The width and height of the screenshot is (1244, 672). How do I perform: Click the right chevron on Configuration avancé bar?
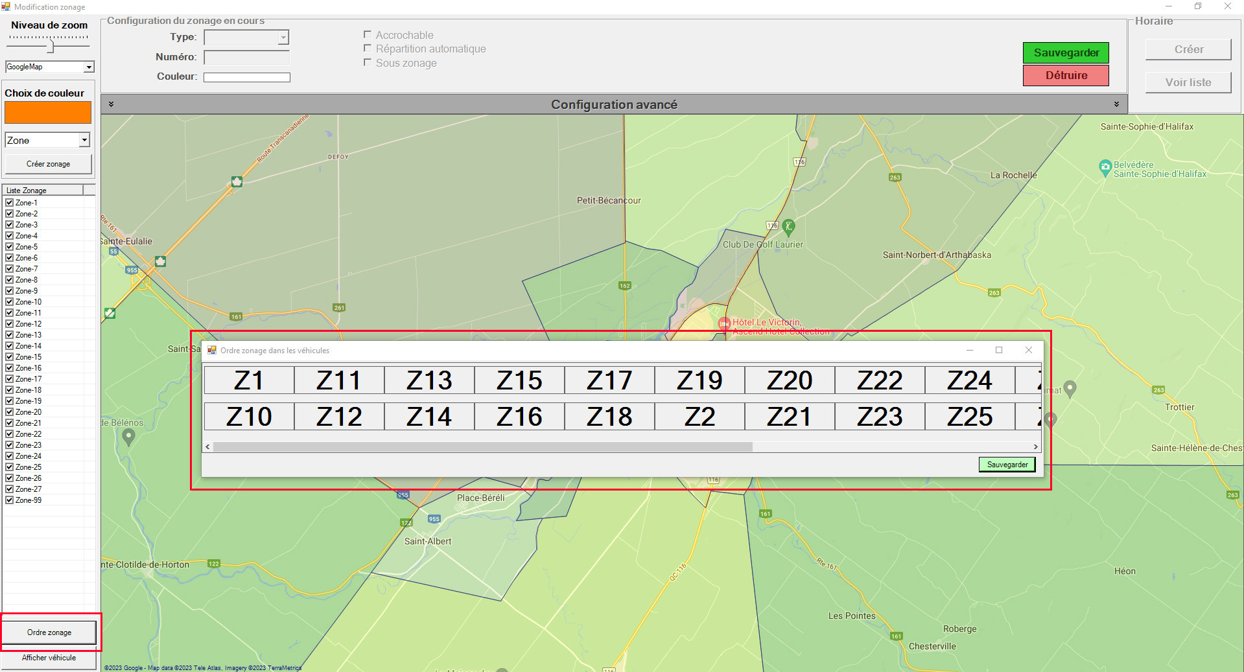pos(1116,104)
